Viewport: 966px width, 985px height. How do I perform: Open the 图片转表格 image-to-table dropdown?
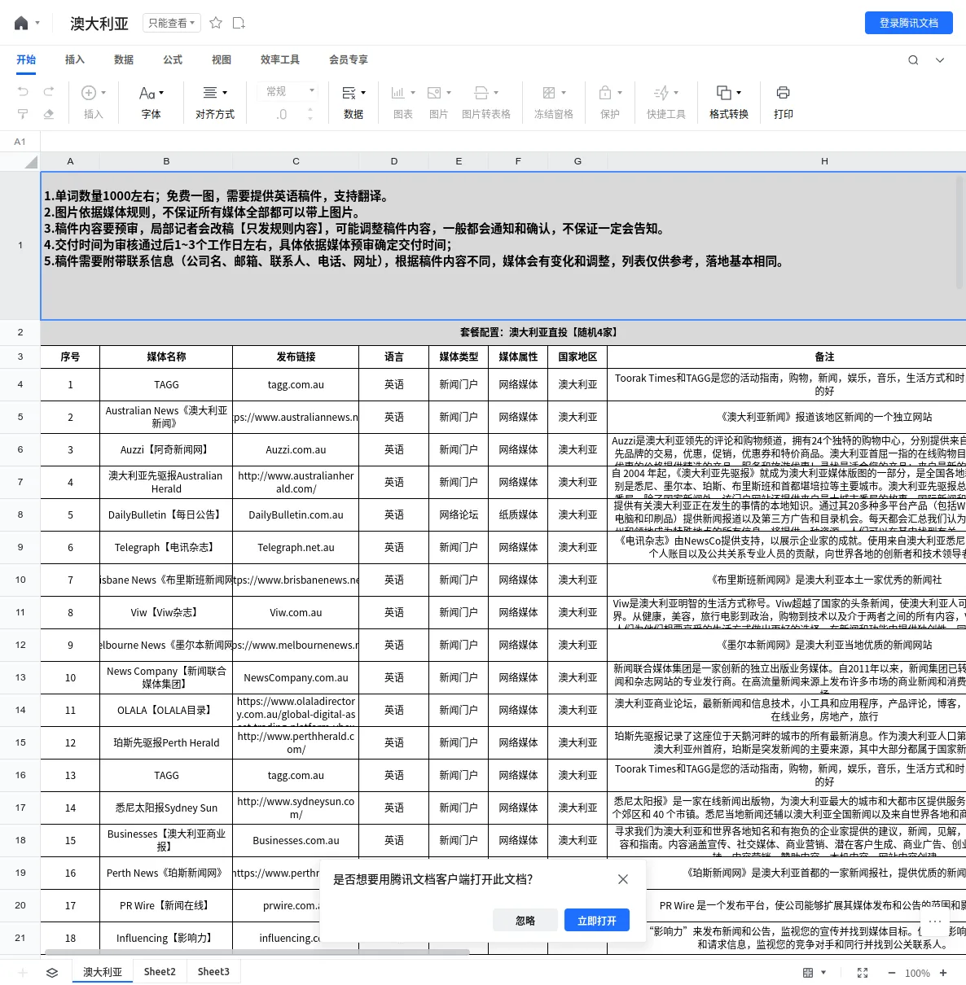[x=486, y=102]
